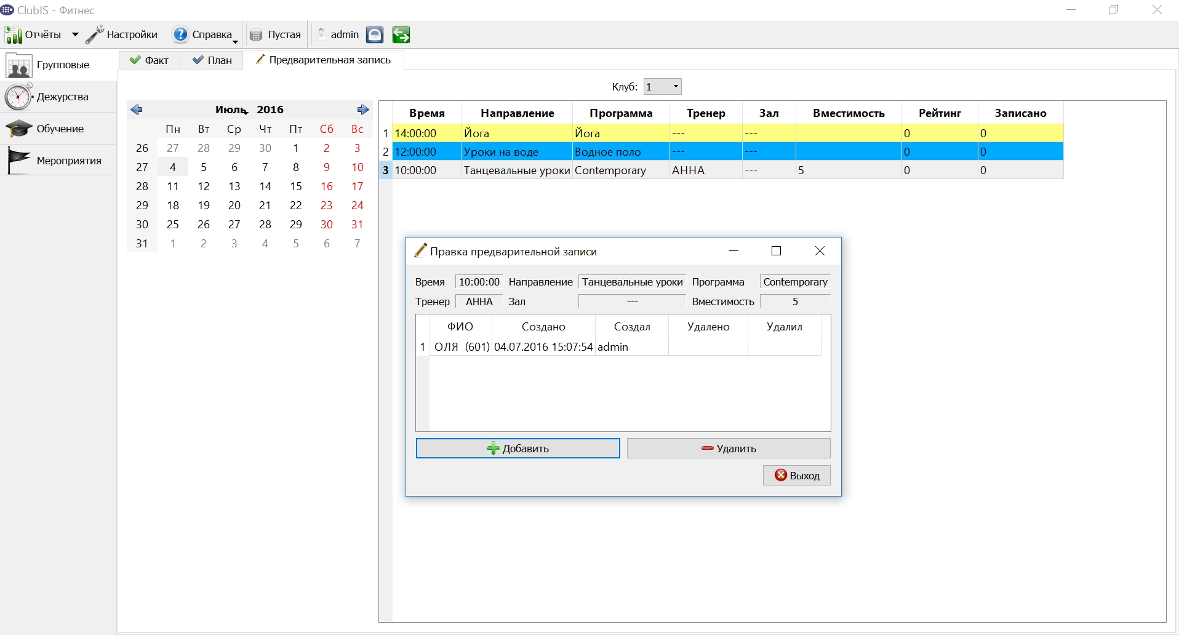1179x635 pixels.
Task: Open the Клуб combo box
Action: pos(663,87)
